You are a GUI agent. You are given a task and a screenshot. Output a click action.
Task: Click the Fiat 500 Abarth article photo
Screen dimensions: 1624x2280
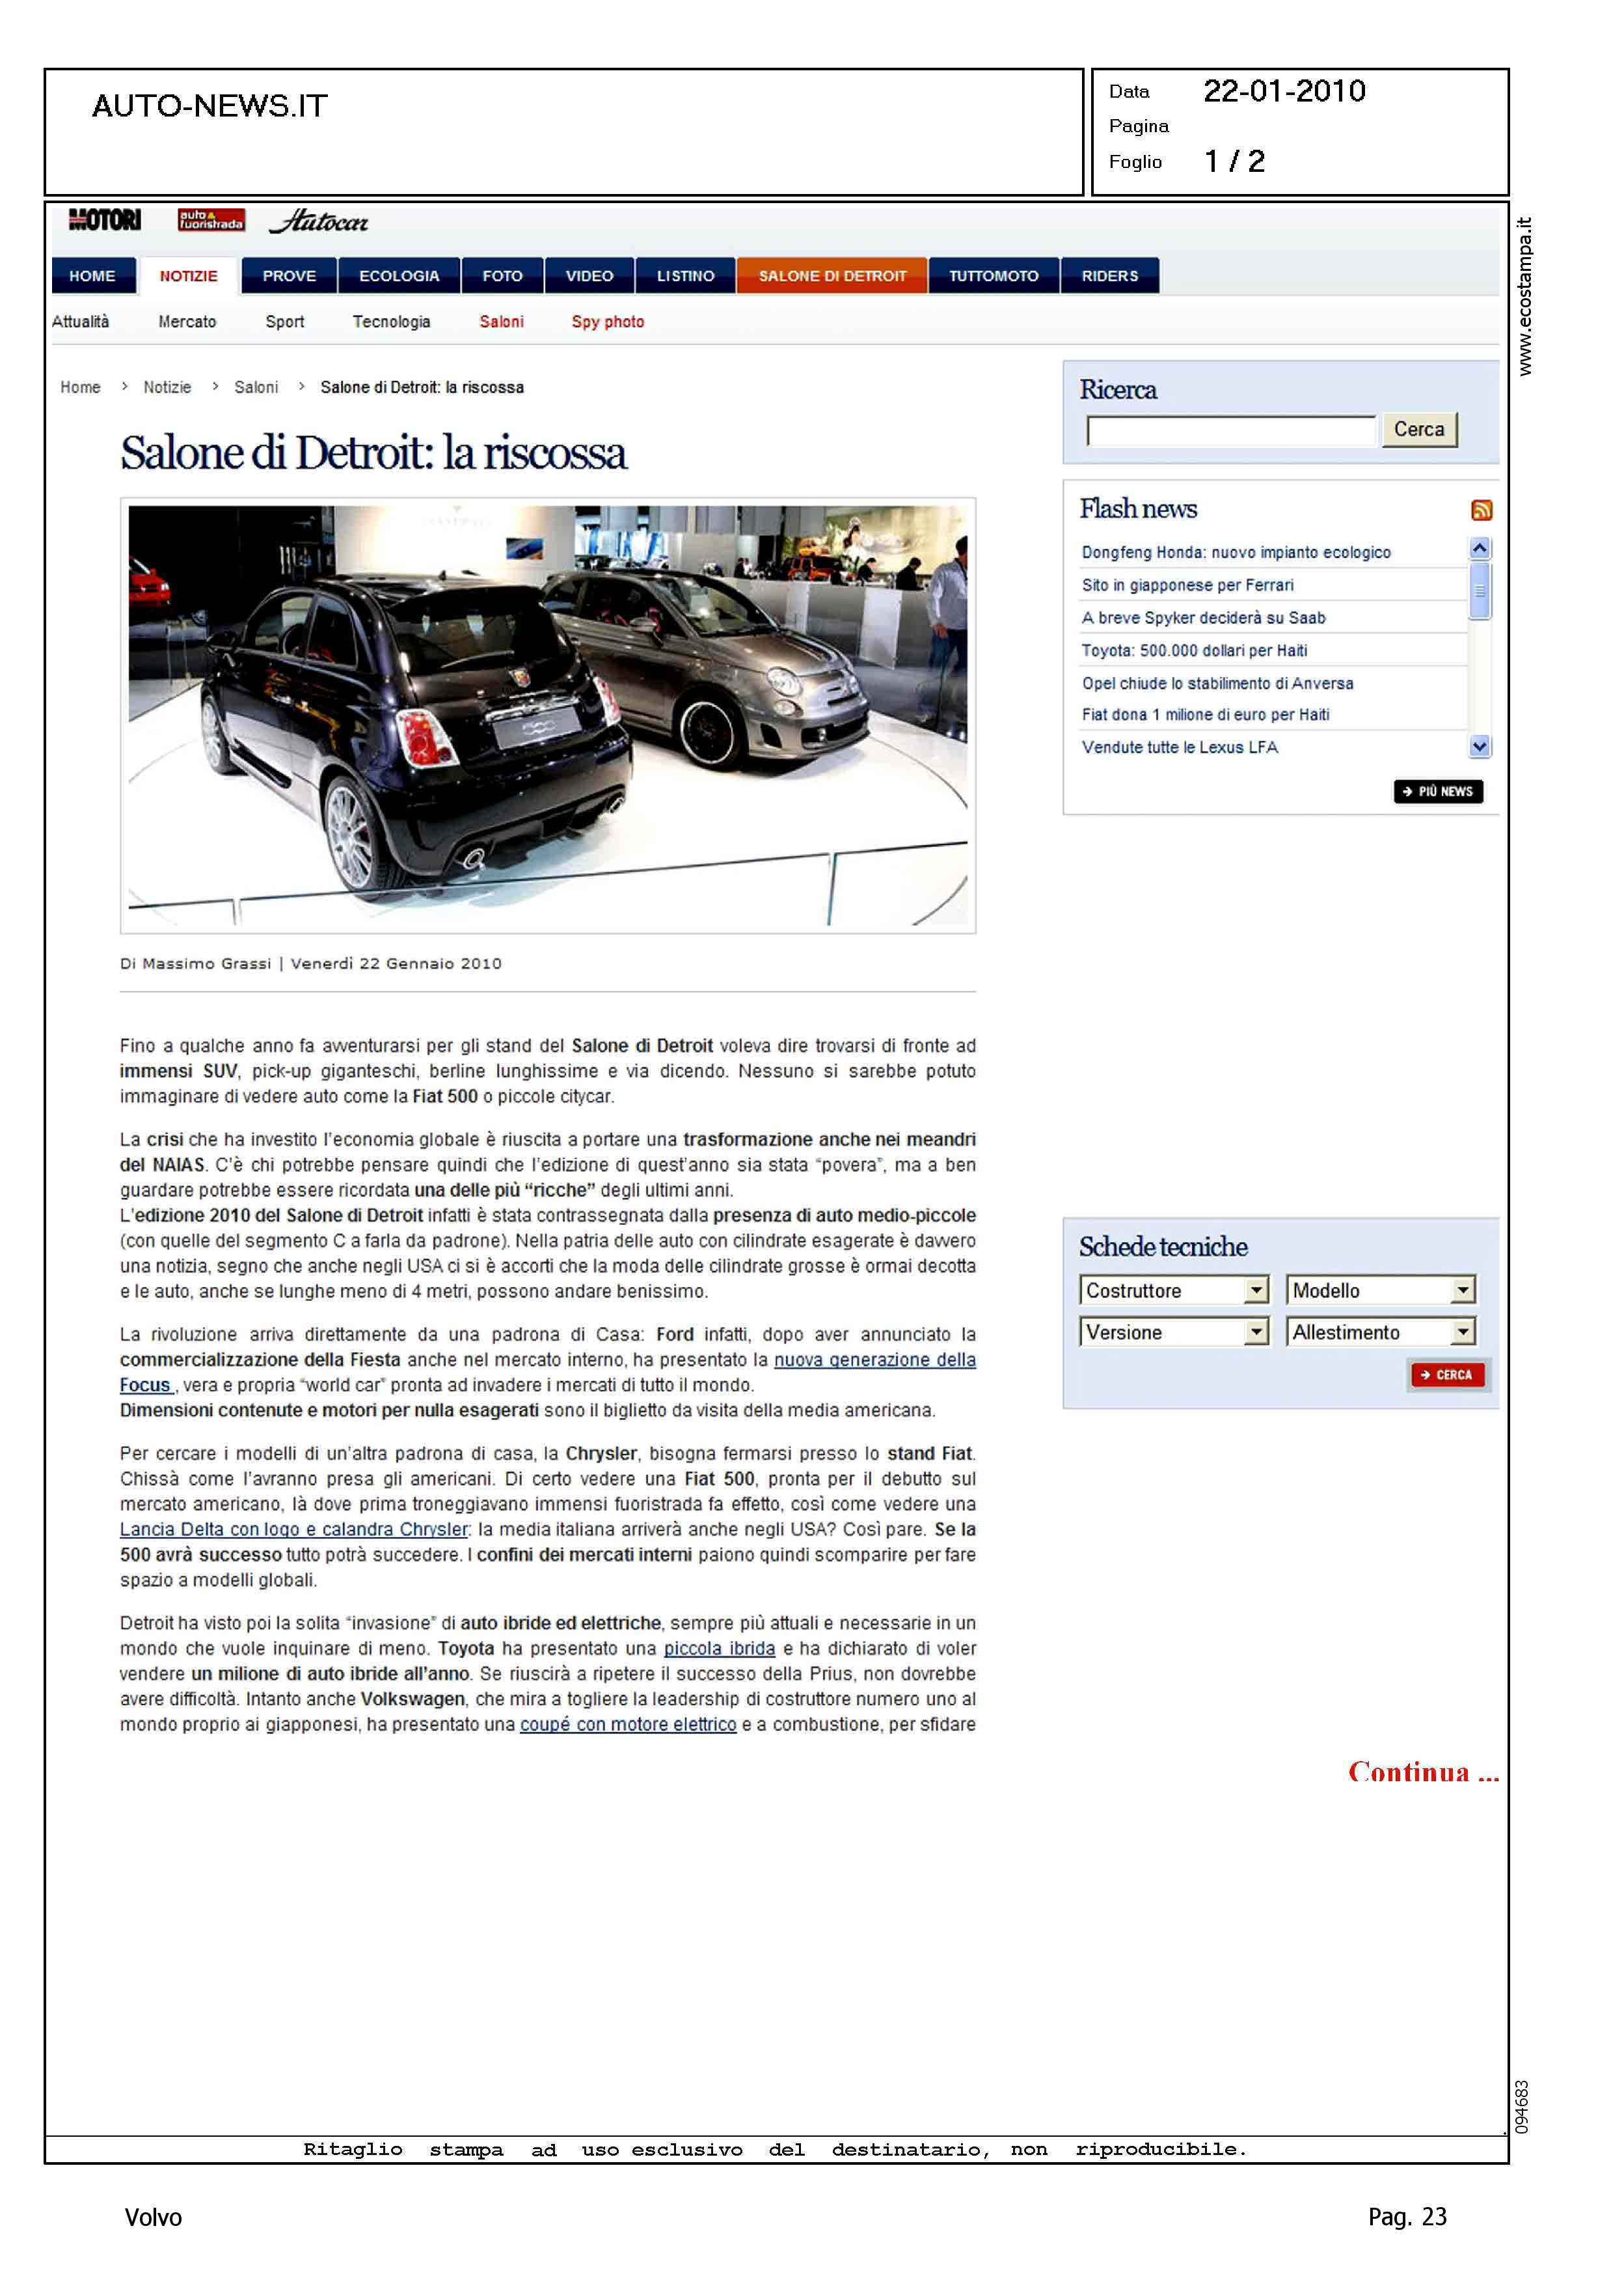tap(547, 714)
